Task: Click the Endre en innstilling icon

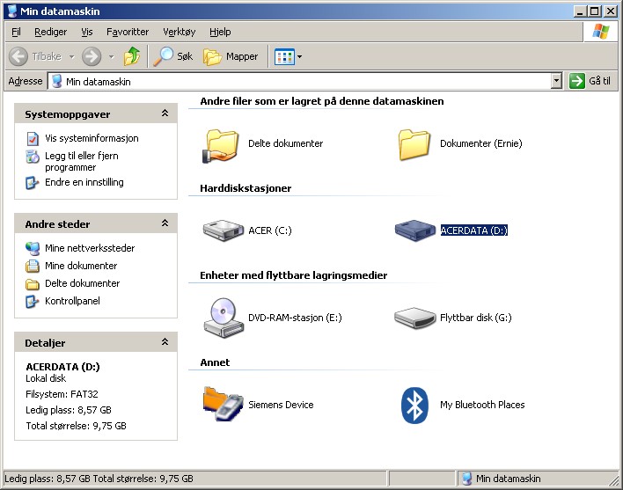Action: pos(33,183)
